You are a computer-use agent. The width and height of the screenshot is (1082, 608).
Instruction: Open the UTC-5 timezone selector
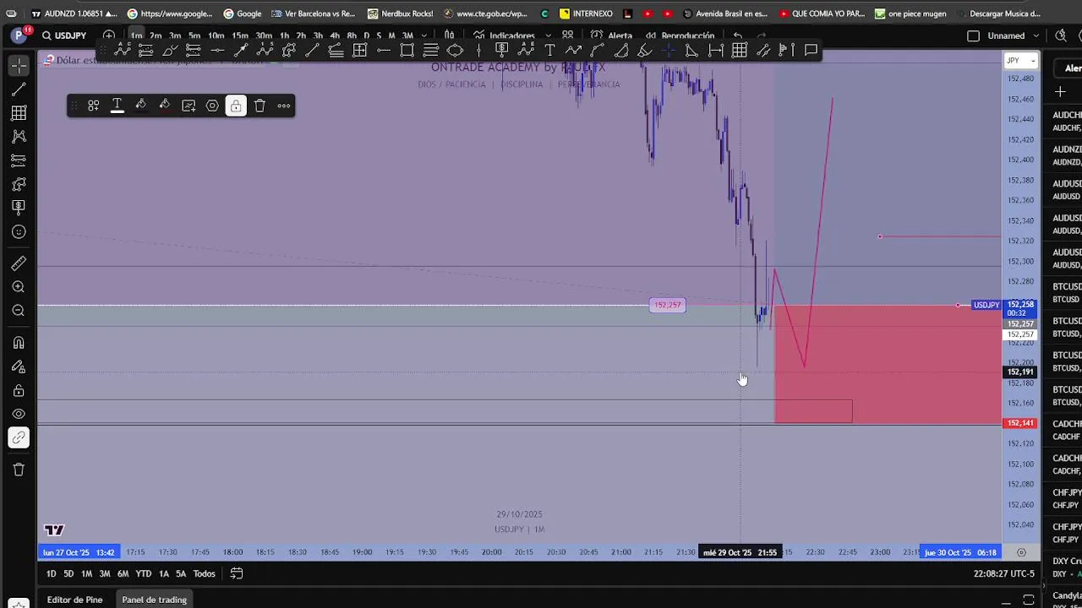coord(1003,573)
